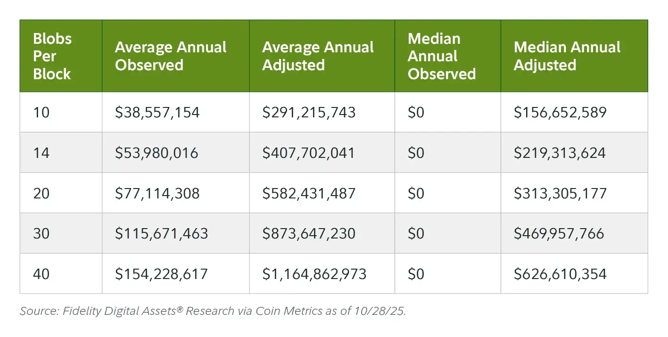
Task: Click the 30 blobs per block cell
Action: coord(41,234)
